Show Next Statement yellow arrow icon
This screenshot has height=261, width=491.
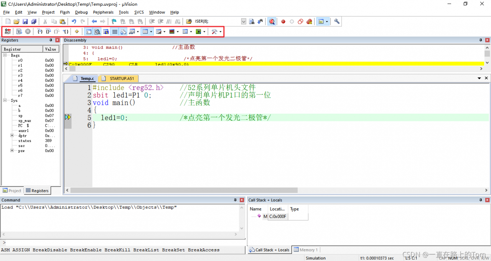[x=77, y=31]
